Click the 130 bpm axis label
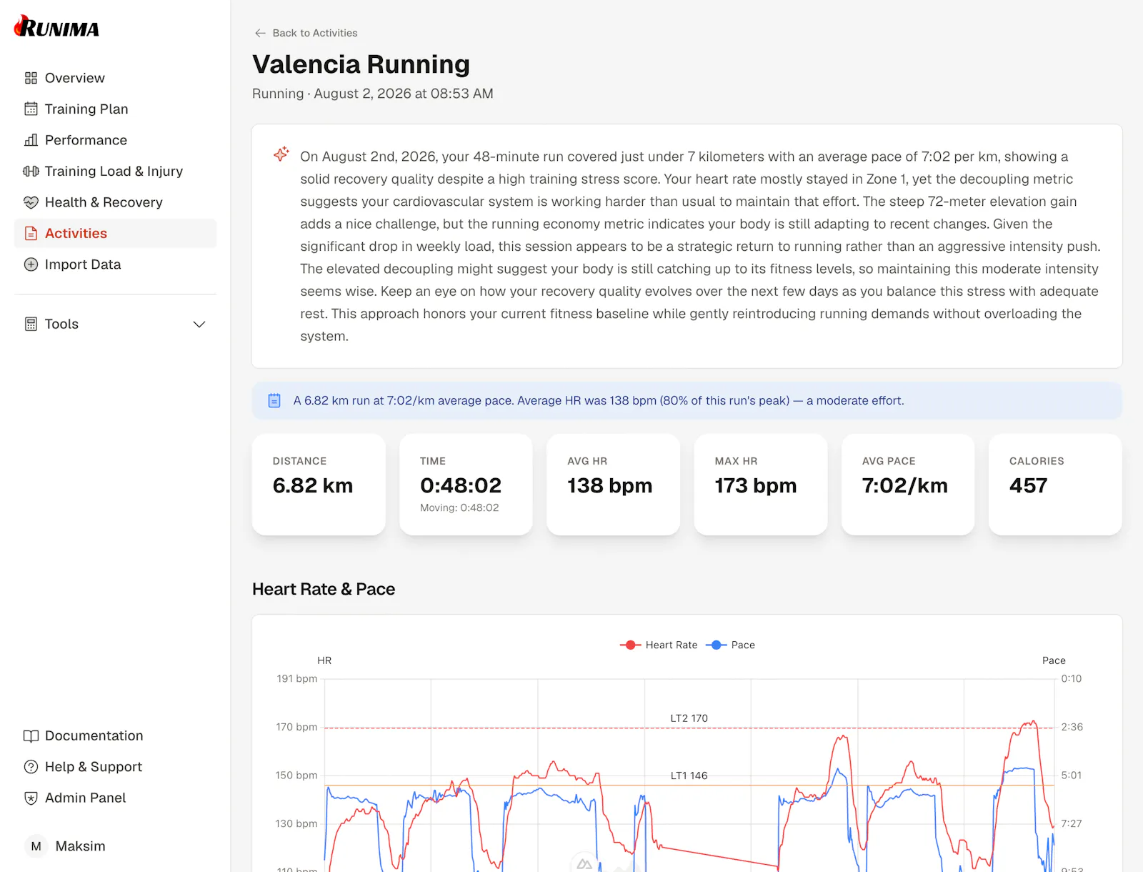This screenshot has width=1143, height=872. pyautogui.click(x=296, y=823)
